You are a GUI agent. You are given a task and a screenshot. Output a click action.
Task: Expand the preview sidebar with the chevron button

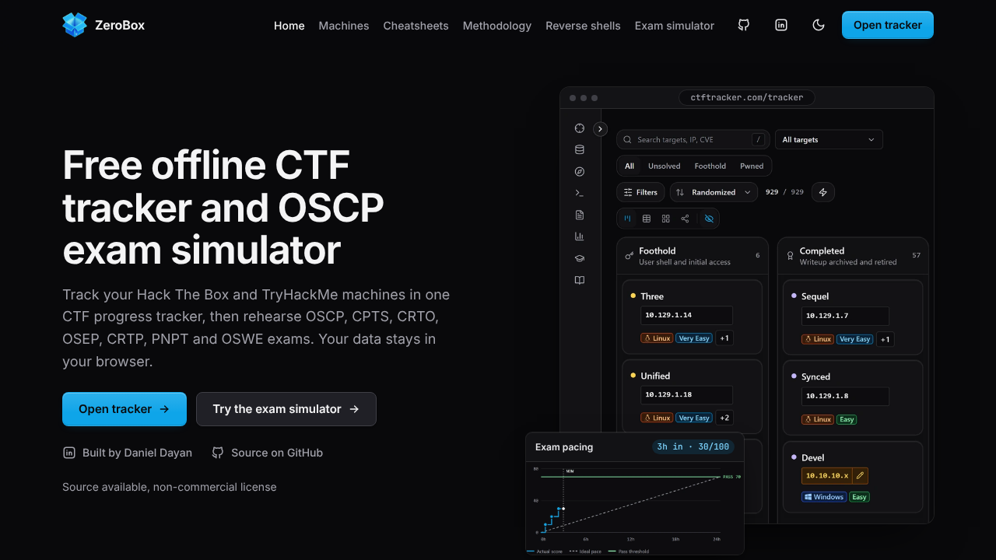pos(600,129)
